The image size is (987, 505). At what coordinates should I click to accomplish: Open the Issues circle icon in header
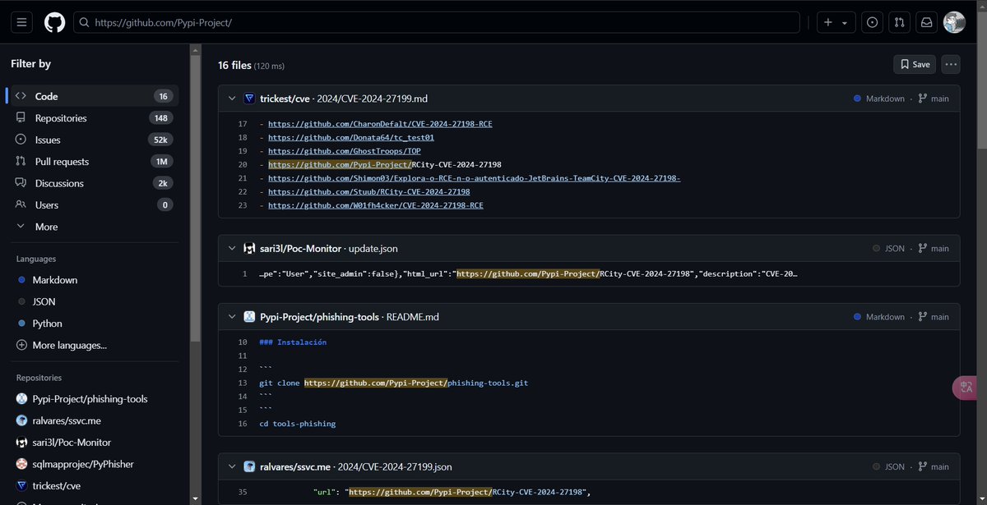point(872,22)
